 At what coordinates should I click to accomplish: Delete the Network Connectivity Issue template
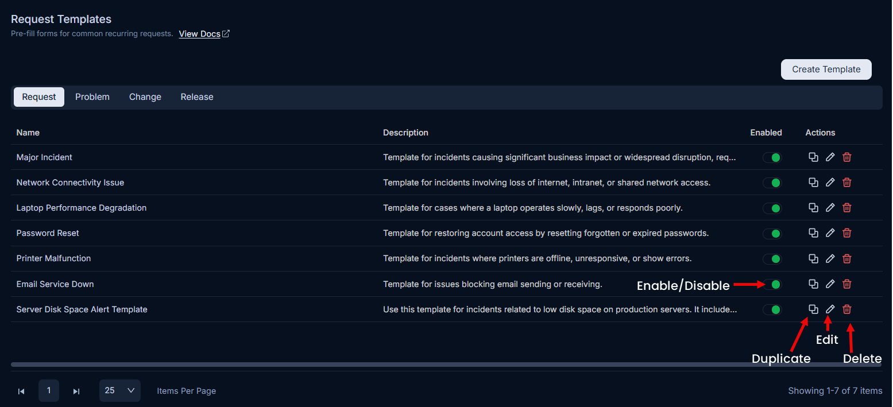click(847, 183)
